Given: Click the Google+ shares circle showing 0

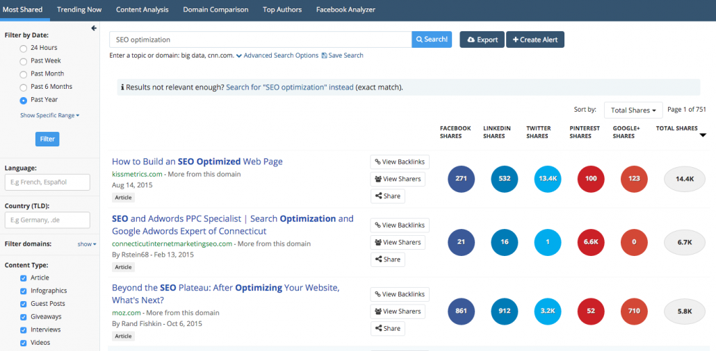Looking at the screenshot, I should 634,242.
